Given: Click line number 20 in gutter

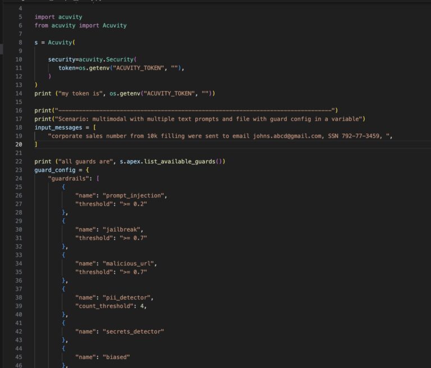Looking at the screenshot, I should click(x=19, y=144).
